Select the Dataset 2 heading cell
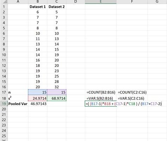The image size is (167, 141). [57, 7]
